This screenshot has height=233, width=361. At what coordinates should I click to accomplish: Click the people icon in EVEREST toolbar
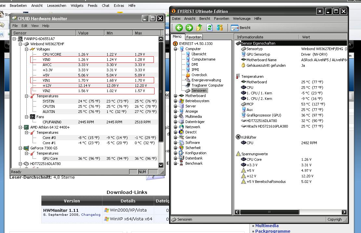(x=220, y=28)
